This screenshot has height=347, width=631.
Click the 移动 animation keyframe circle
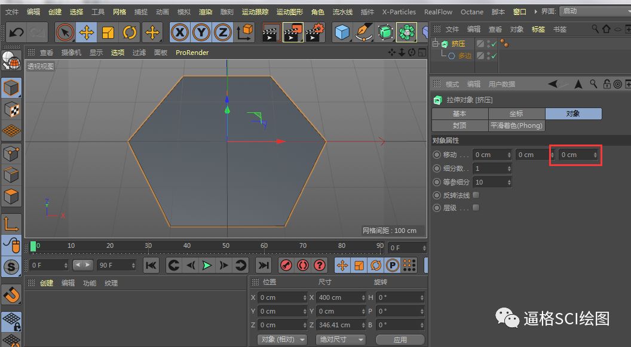[x=437, y=155]
